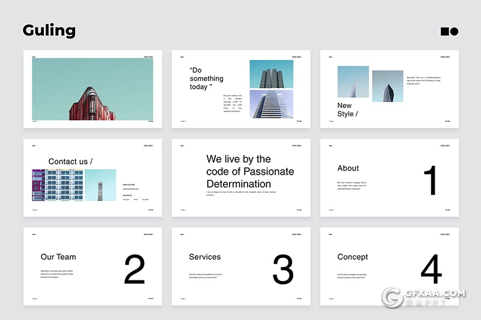The height and width of the screenshot is (320, 481).
Task: Click the large number 4 on Concept slide
Action: [431, 270]
